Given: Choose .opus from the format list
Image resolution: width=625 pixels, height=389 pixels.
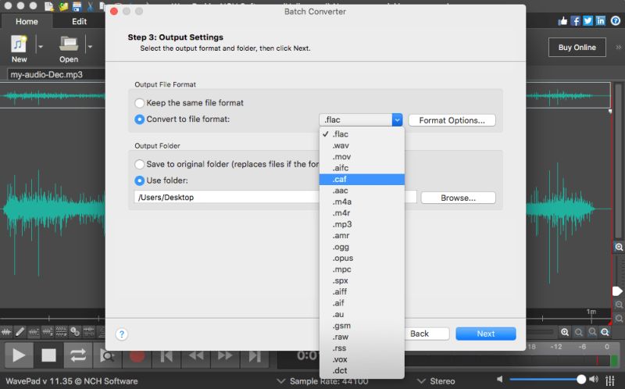Looking at the screenshot, I should (362, 258).
